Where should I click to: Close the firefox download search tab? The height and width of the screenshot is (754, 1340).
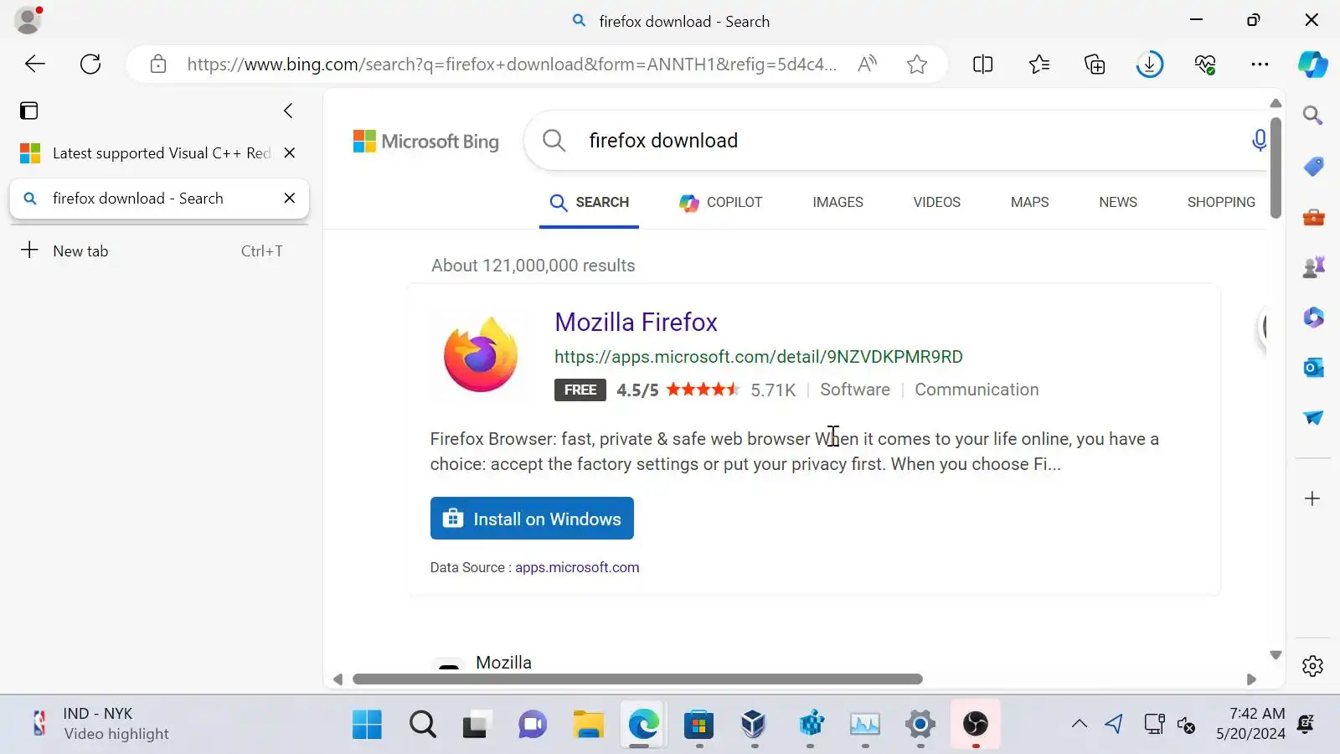coord(290,199)
